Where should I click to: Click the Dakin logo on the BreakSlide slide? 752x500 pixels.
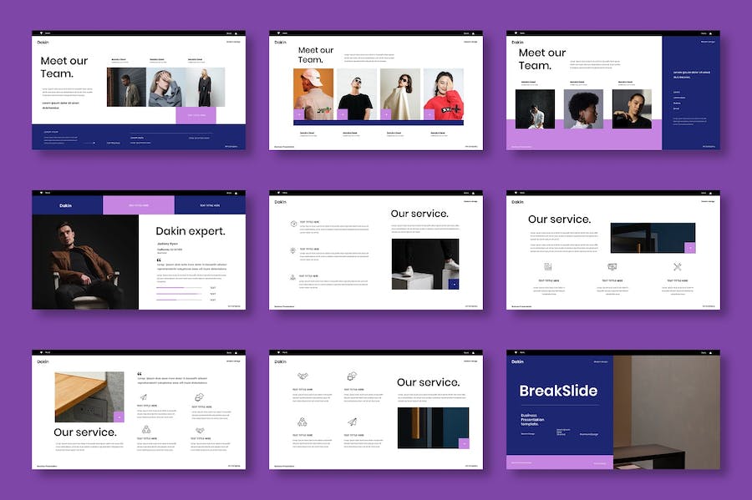click(518, 362)
